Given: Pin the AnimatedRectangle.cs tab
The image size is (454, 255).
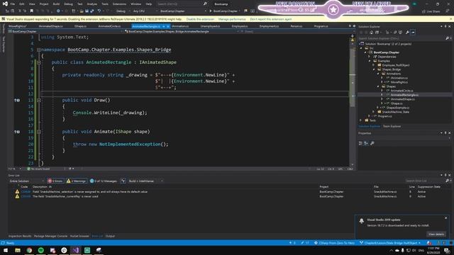Looking at the screenshot, I should [x=164, y=26].
